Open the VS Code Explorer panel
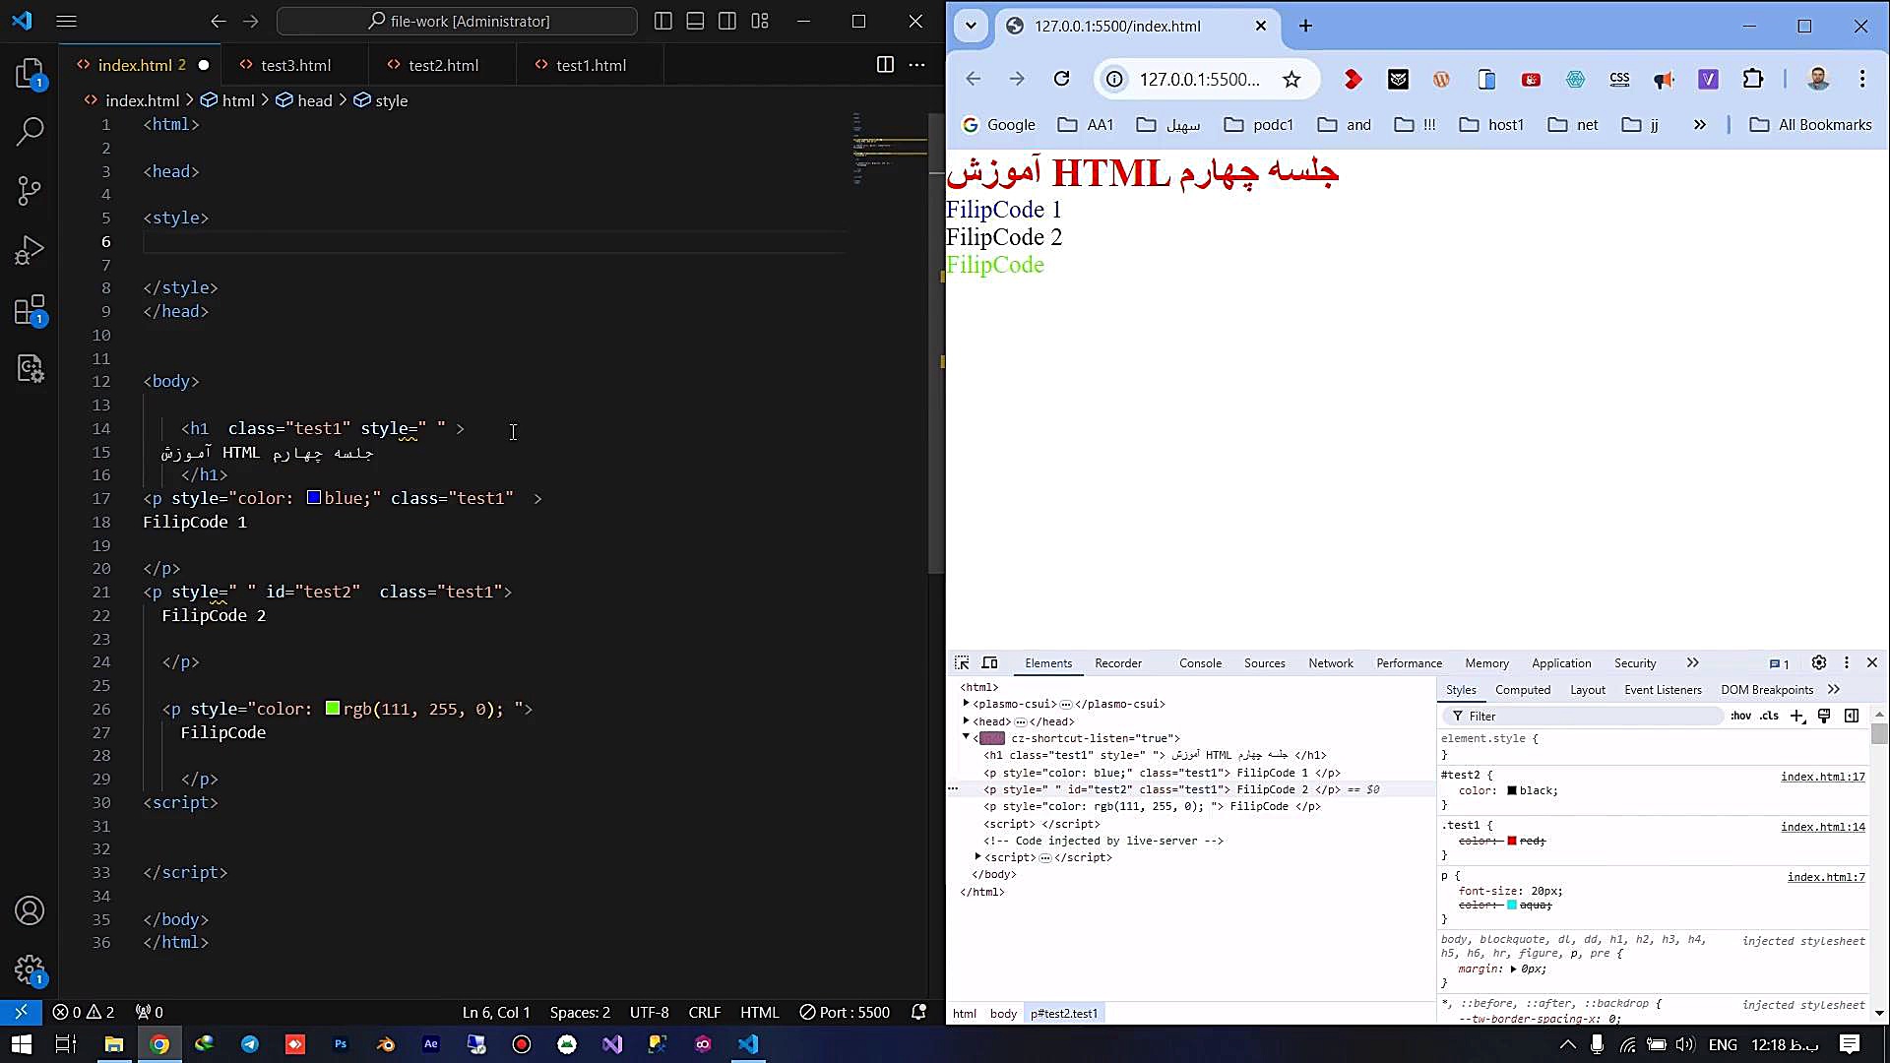1890x1063 pixels. pyautogui.click(x=31, y=74)
